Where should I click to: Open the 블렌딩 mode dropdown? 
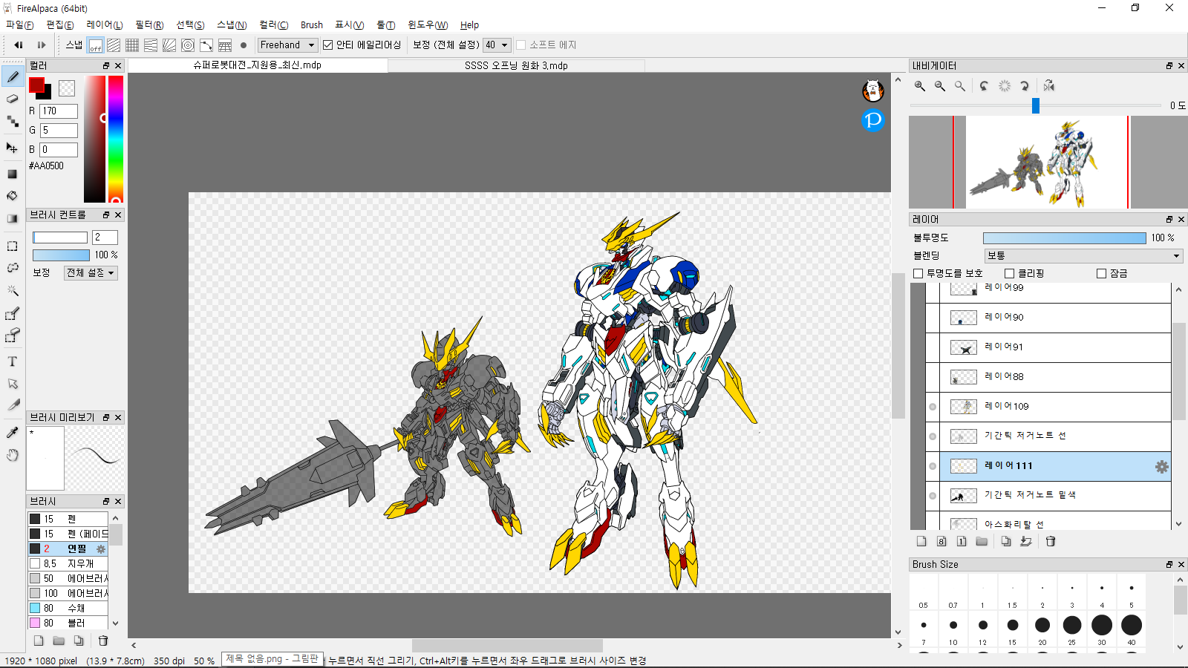(x=1083, y=255)
